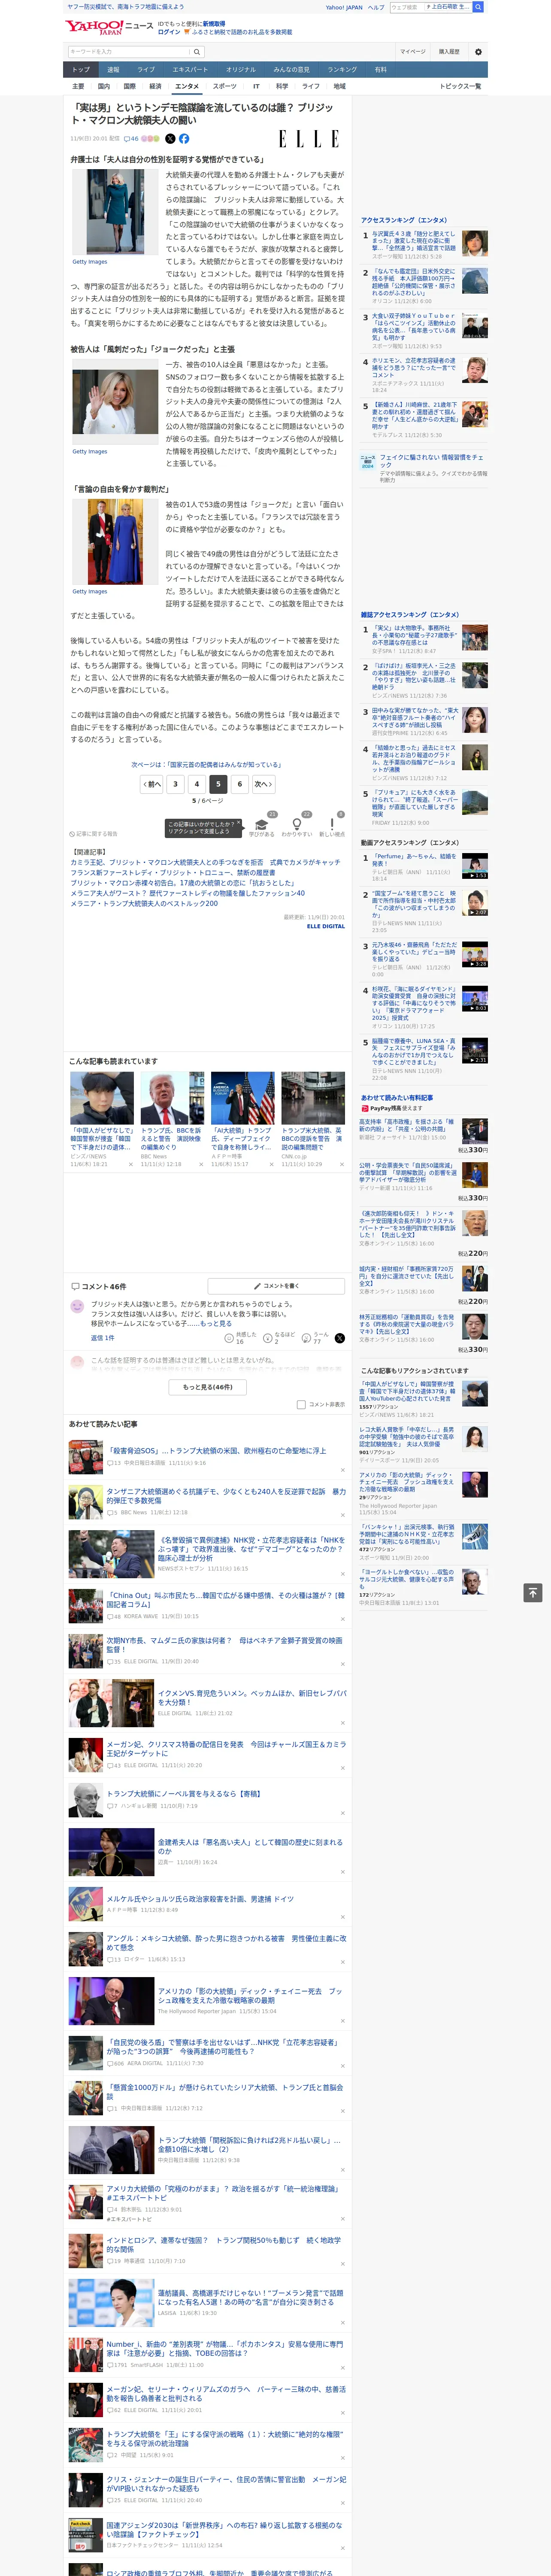Click the マイページ link

(413, 52)
